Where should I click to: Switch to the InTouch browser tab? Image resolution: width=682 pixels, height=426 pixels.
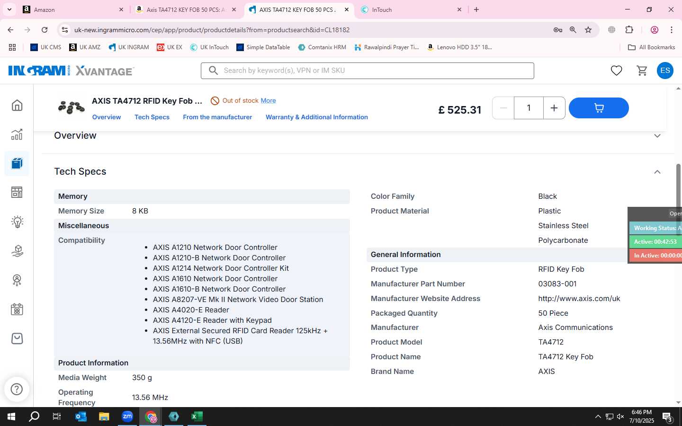click(x=411, y=9)
